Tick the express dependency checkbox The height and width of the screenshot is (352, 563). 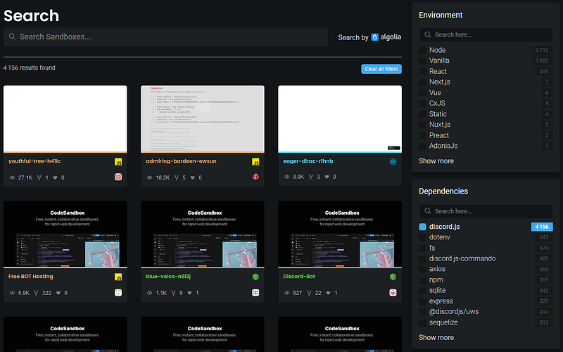[x=423, y=301]
